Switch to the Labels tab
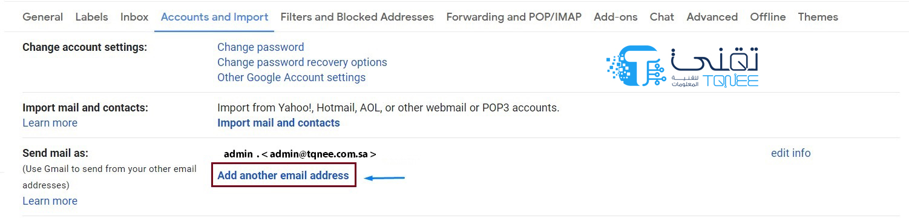Screen dimensions: 909x218 pos(91,17)
